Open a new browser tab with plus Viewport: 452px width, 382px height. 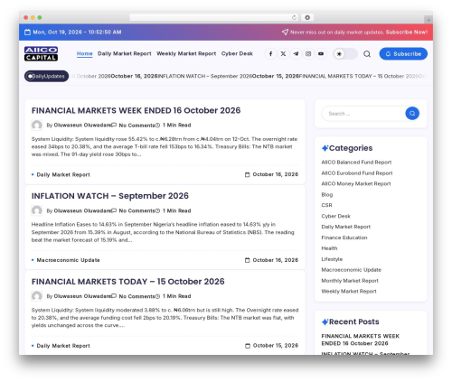click(x=428, y=20)
